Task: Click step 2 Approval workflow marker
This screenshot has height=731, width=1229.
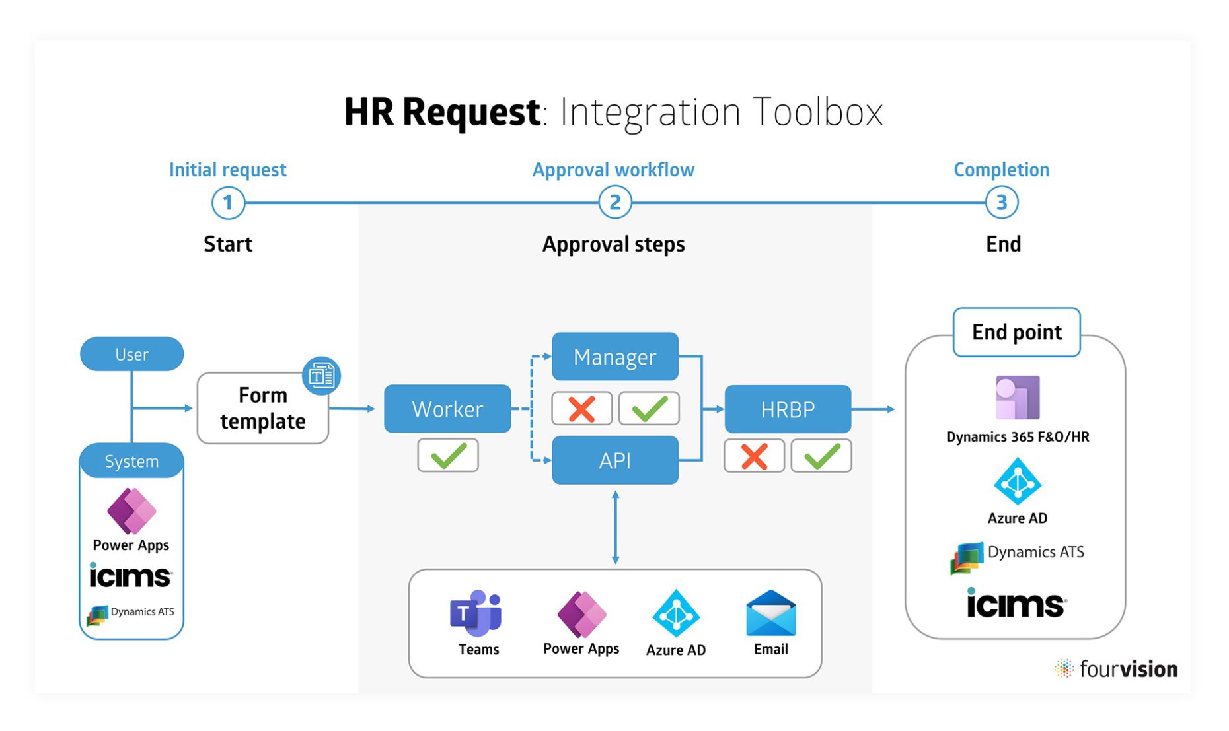Action: [614, 202]
